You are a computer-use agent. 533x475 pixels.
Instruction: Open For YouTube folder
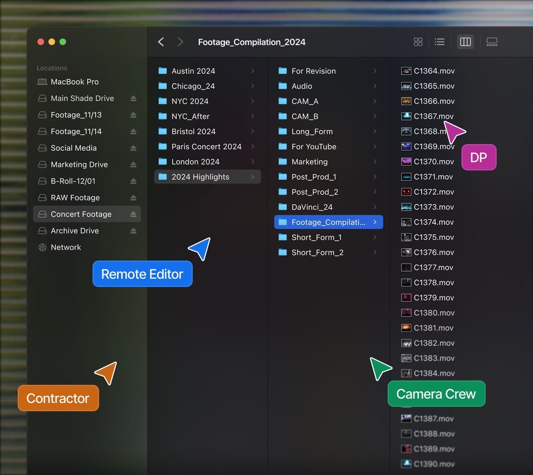pos(328,147)
